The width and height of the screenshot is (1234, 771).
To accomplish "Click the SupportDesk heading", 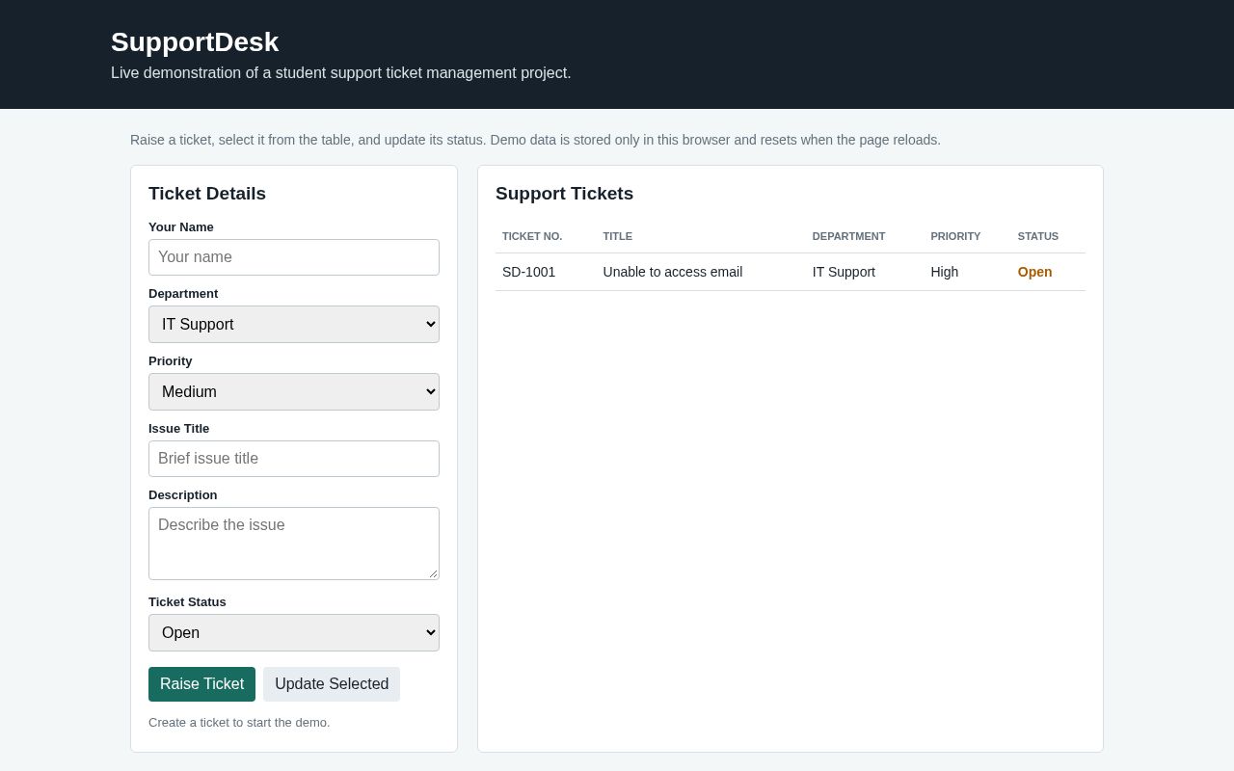I will click(x=195, y=42).
